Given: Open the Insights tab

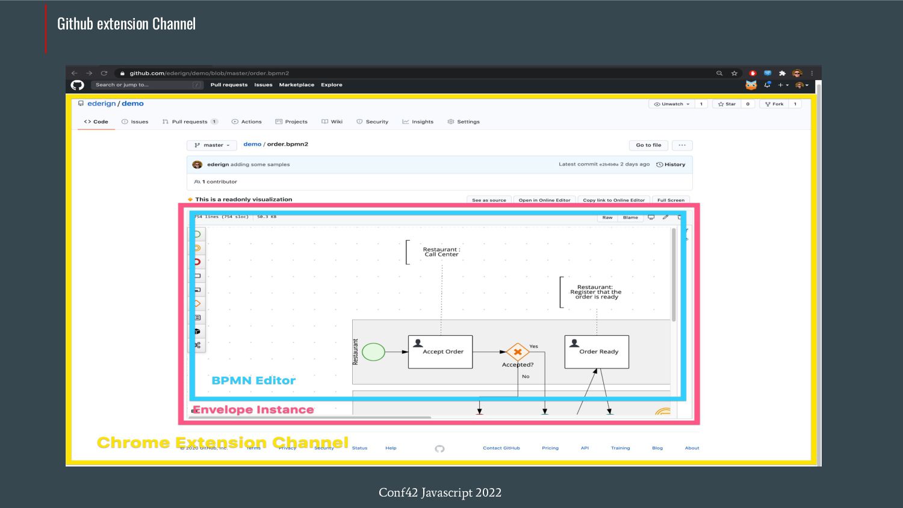Looking at the screenshot, I should tap(418, 122).
